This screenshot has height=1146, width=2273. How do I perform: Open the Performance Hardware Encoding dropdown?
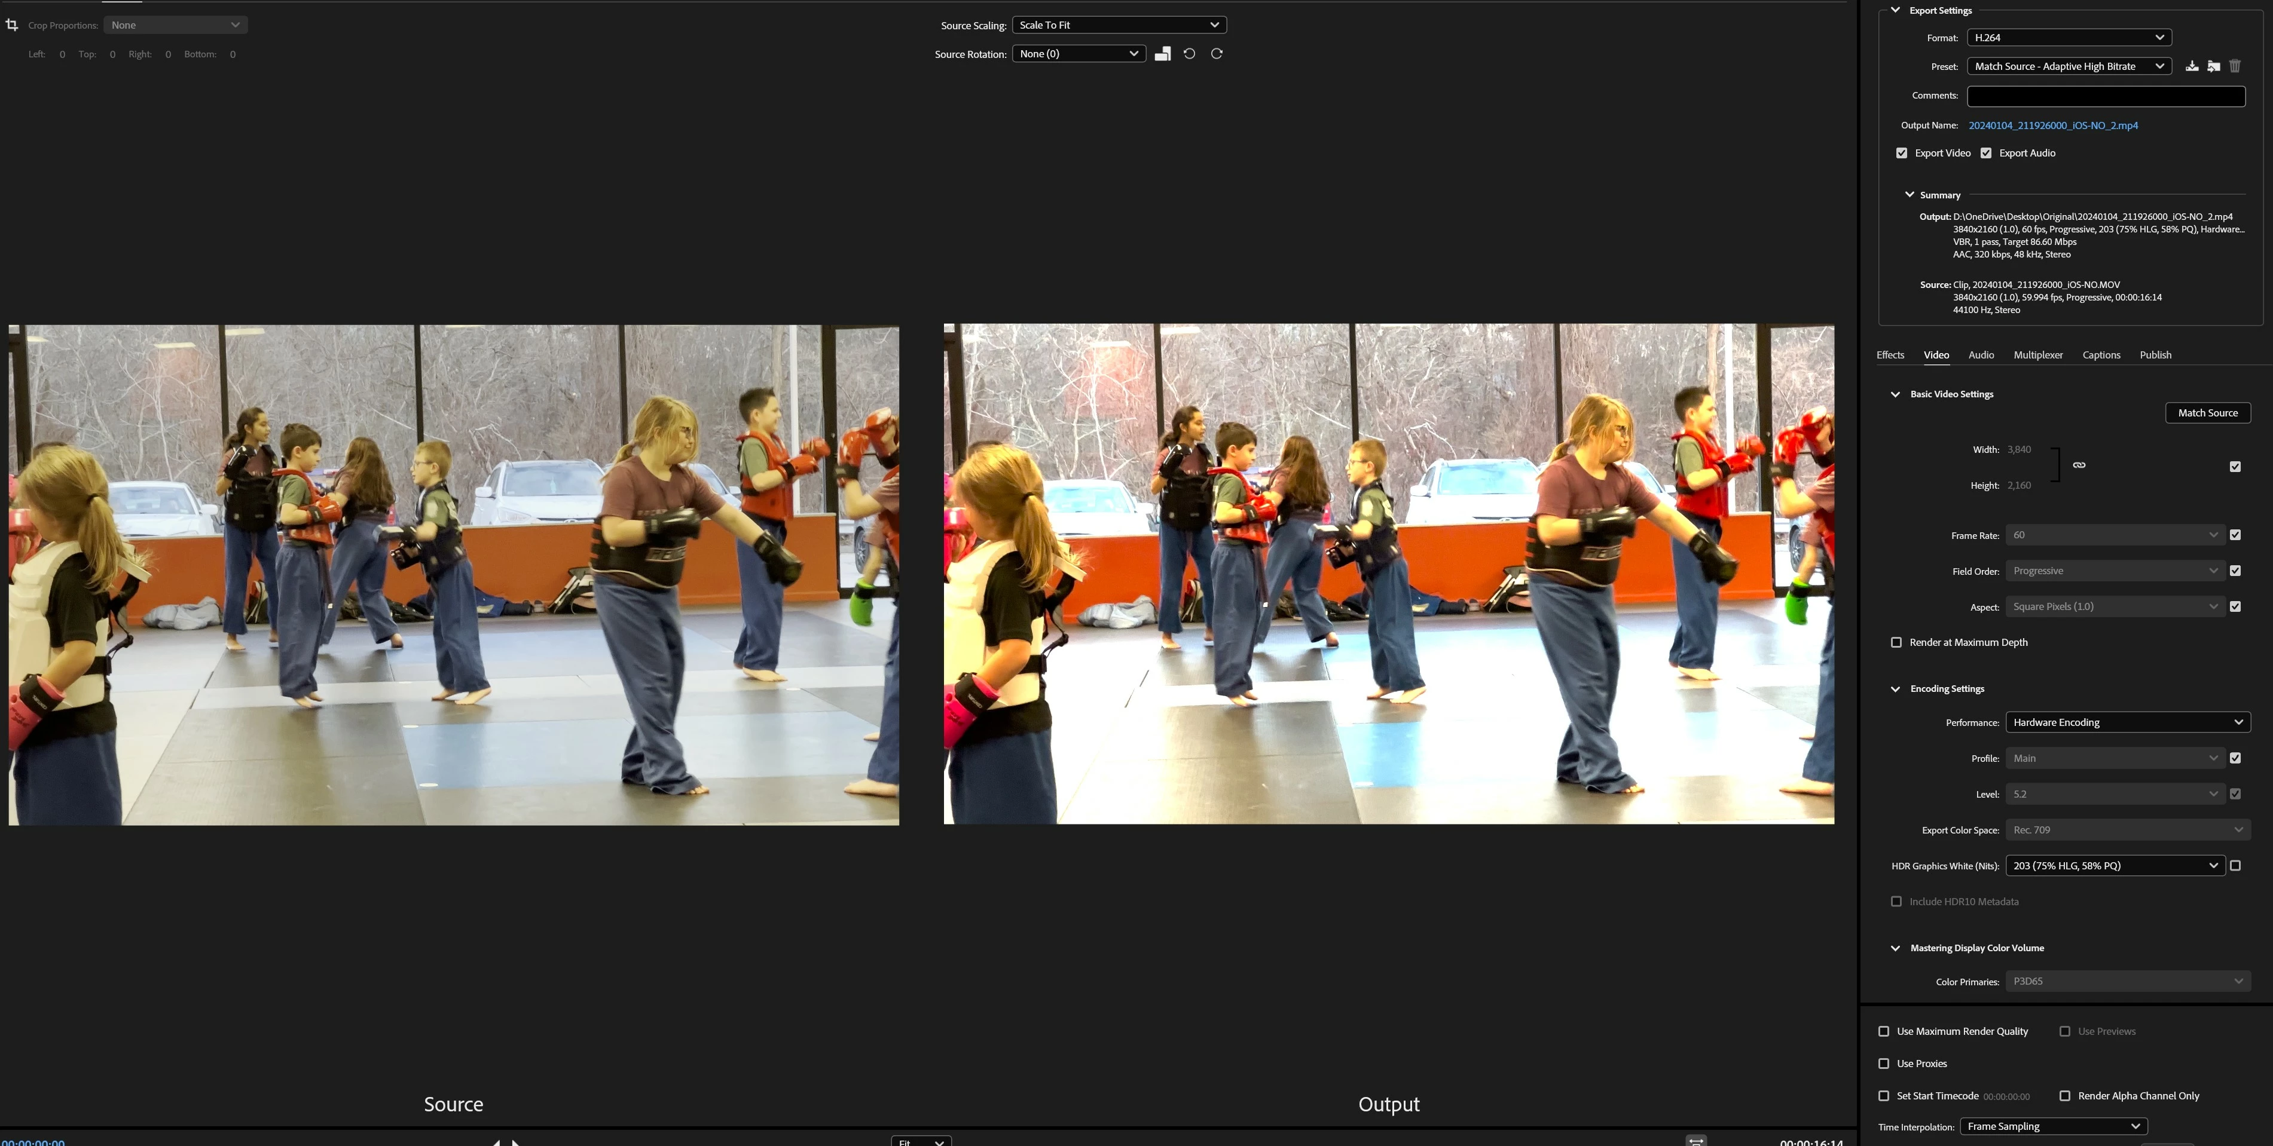click(x=2127, y=723)
